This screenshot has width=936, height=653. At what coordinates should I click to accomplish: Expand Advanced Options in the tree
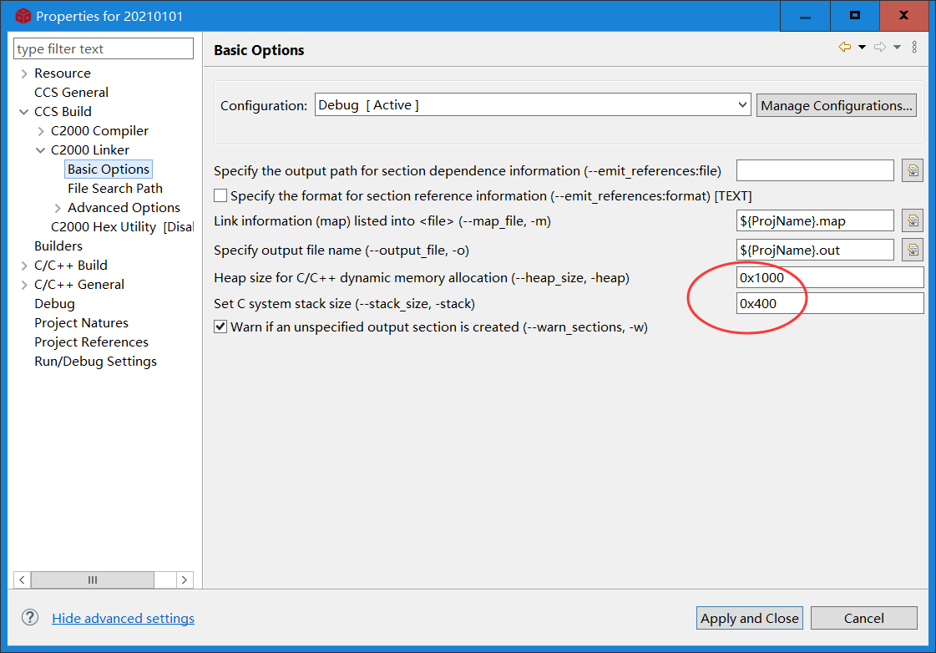coord(58,208)
